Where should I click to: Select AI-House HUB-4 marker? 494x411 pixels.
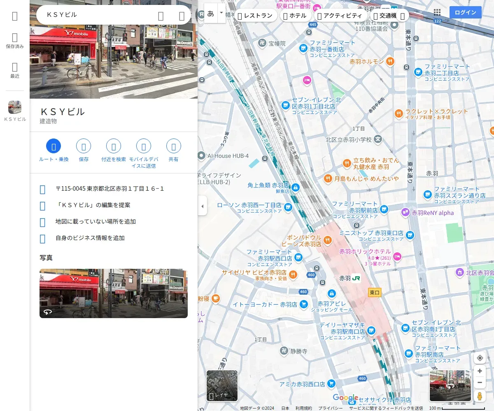pos(201,156)
